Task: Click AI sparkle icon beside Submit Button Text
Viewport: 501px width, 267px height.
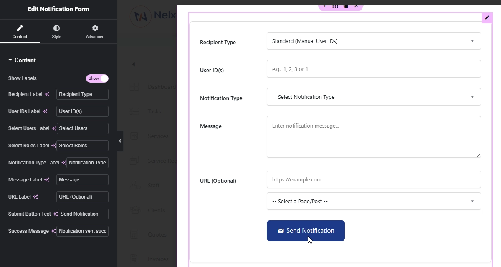Action: (56, 214)
